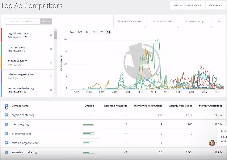Open mission-organics.com in sidebar list

tap(21, 74)
